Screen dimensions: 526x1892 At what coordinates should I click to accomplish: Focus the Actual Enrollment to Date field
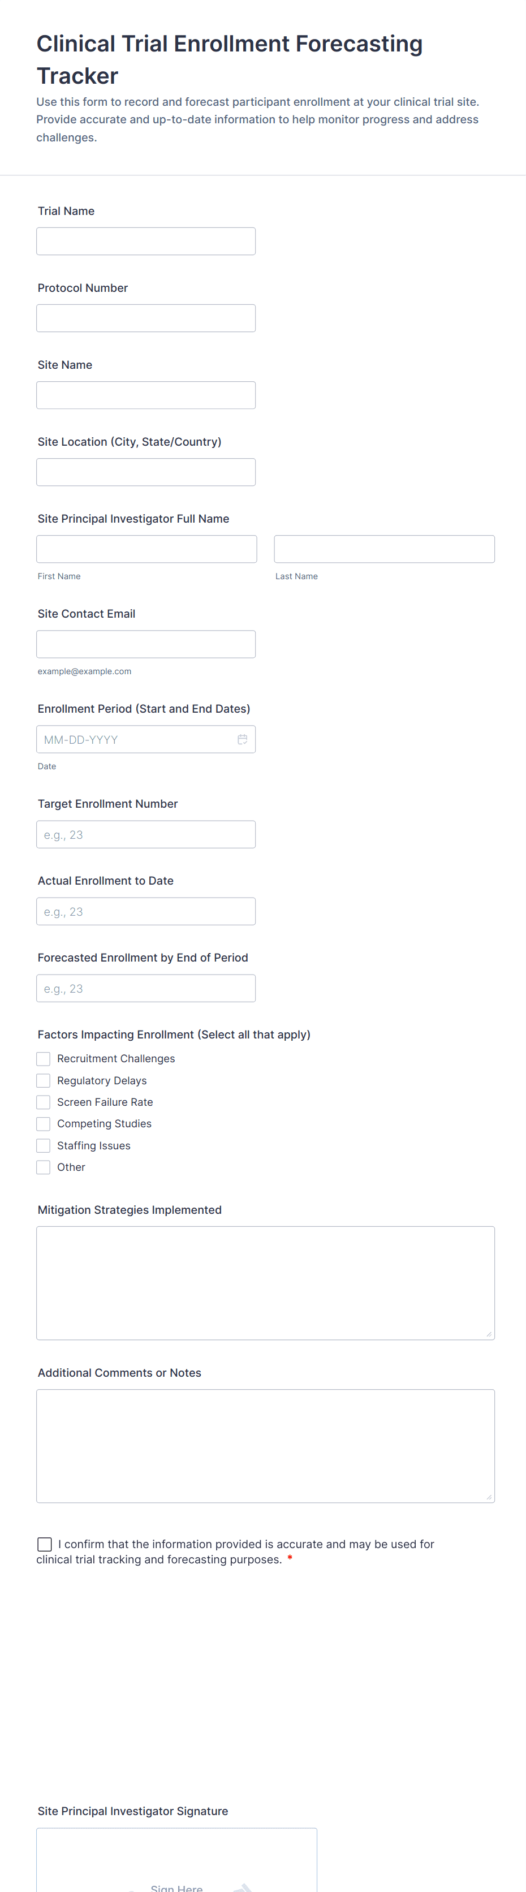(x=145, y=911)
